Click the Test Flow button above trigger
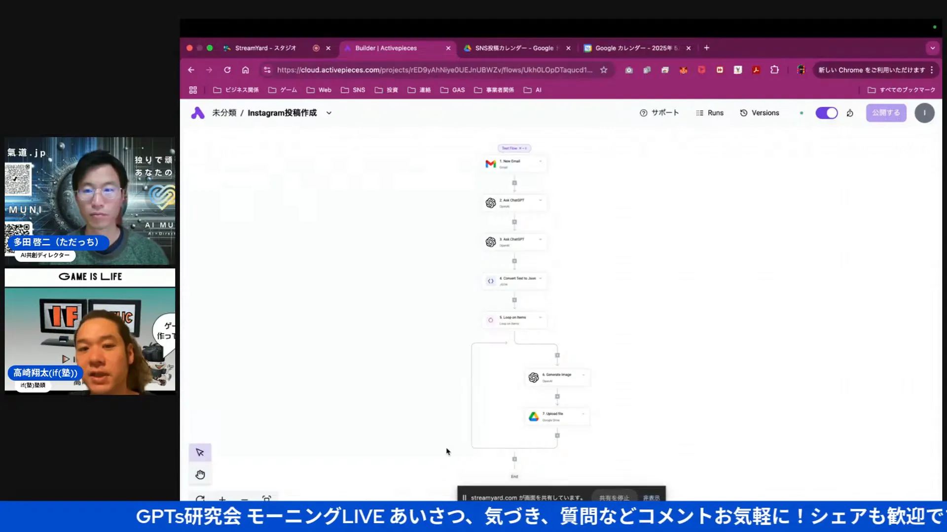Image resolution: width=947 pixels, height=532 pixels. 514,148
